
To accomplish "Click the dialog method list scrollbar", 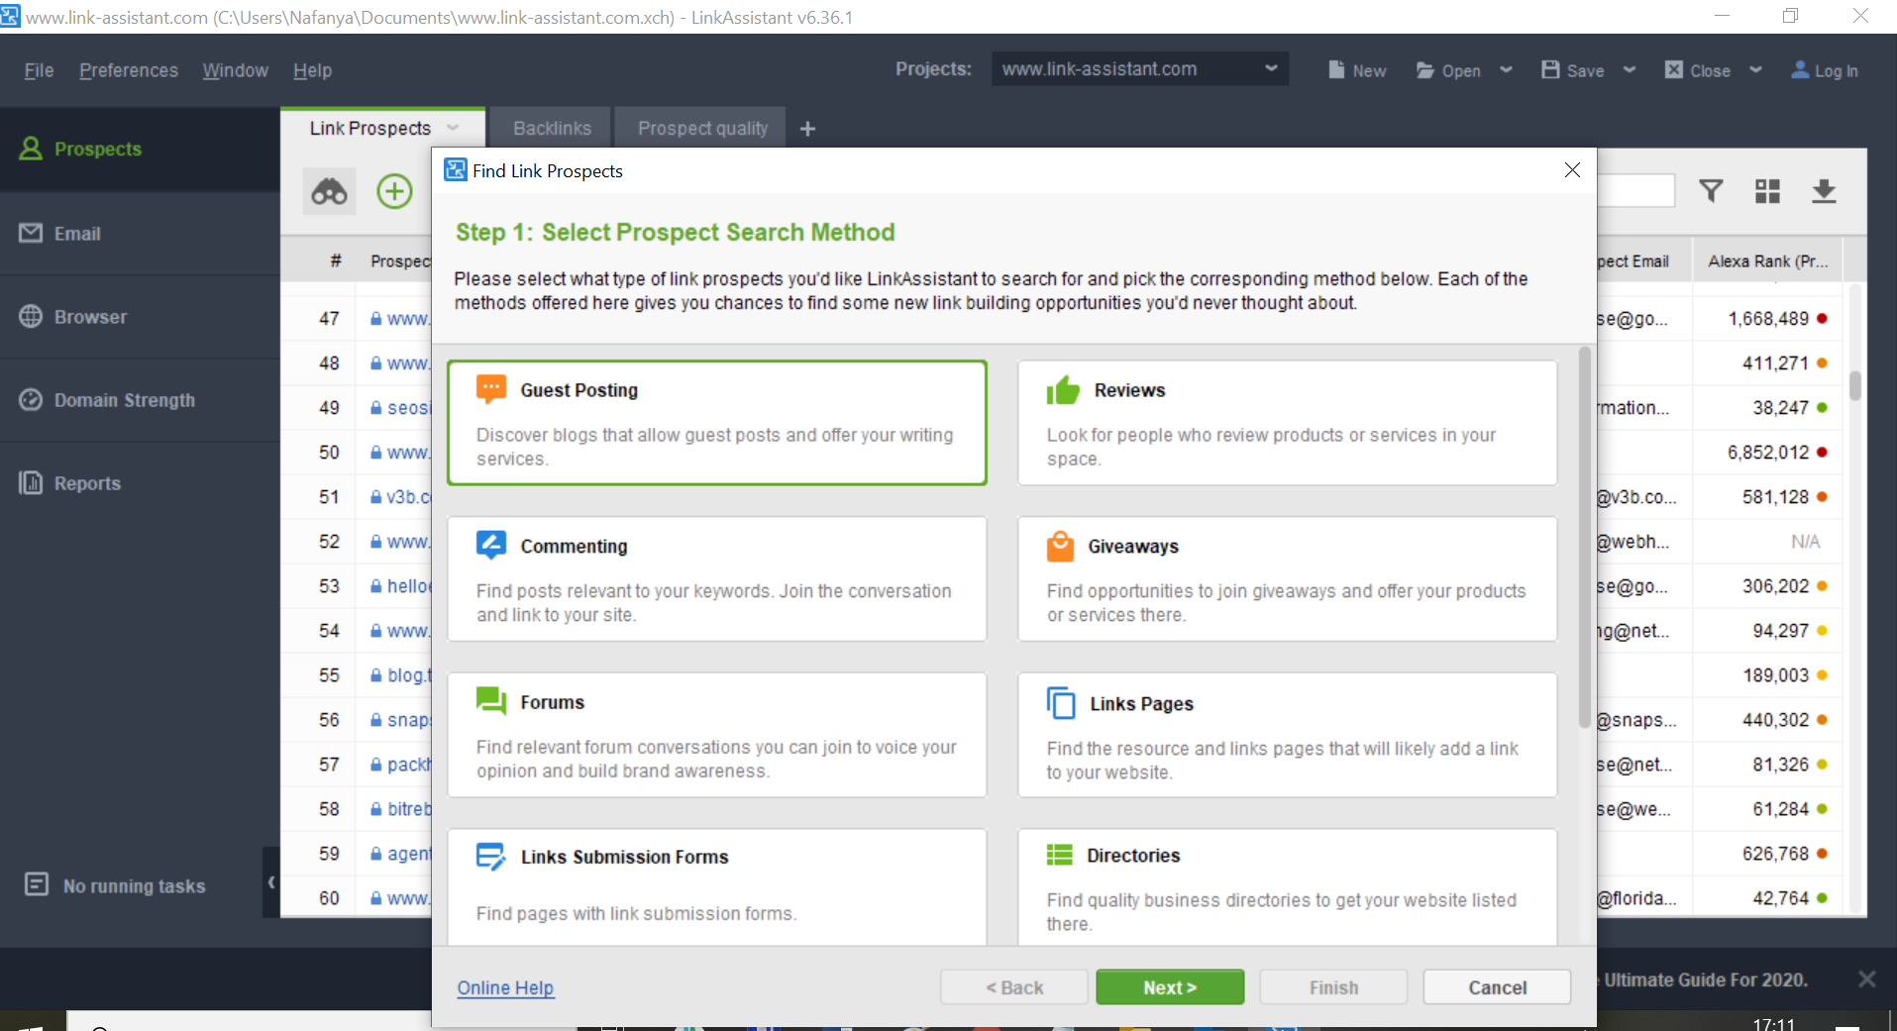I will [1584, 536].
